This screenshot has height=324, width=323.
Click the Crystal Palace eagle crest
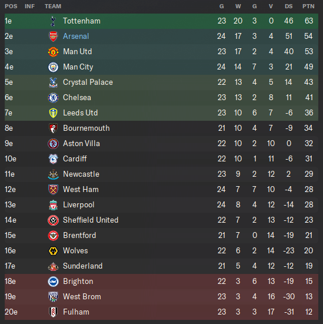[54, 82]
